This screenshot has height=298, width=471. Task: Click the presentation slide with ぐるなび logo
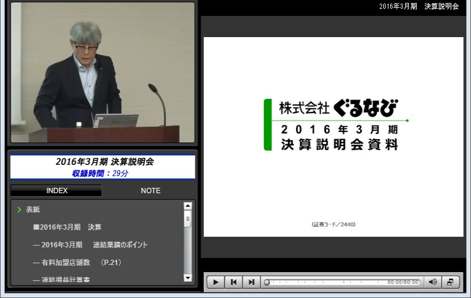tap(333, 137)
